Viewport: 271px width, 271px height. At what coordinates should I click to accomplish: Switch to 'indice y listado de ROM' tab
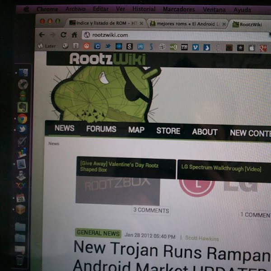(106, 23)
